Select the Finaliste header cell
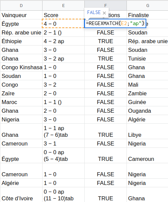168x202 pixels. point(147,15)
